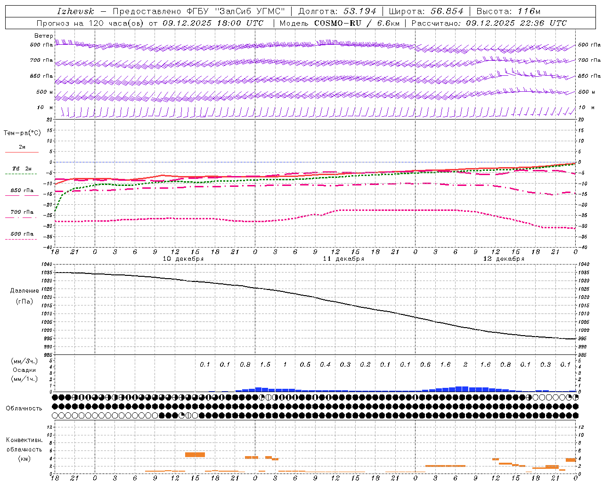
Task: Click the '12 декабря' date label
Action: point(504,259)
